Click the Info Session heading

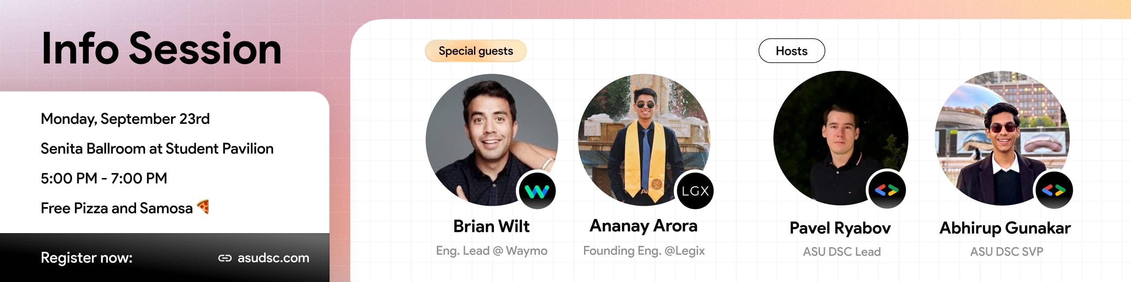(x=161, y=48)
